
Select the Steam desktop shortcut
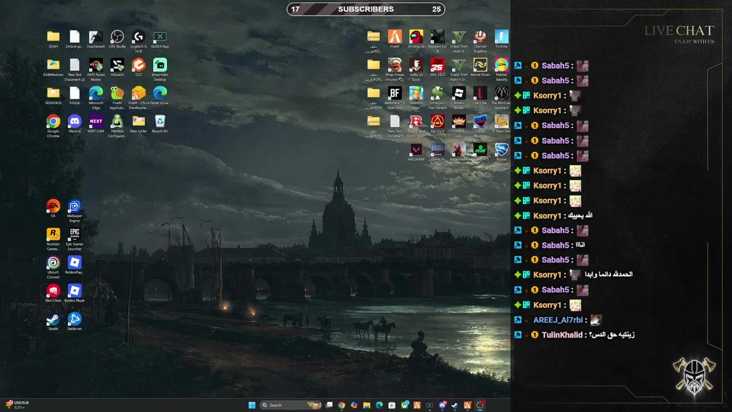coord(53,322)
